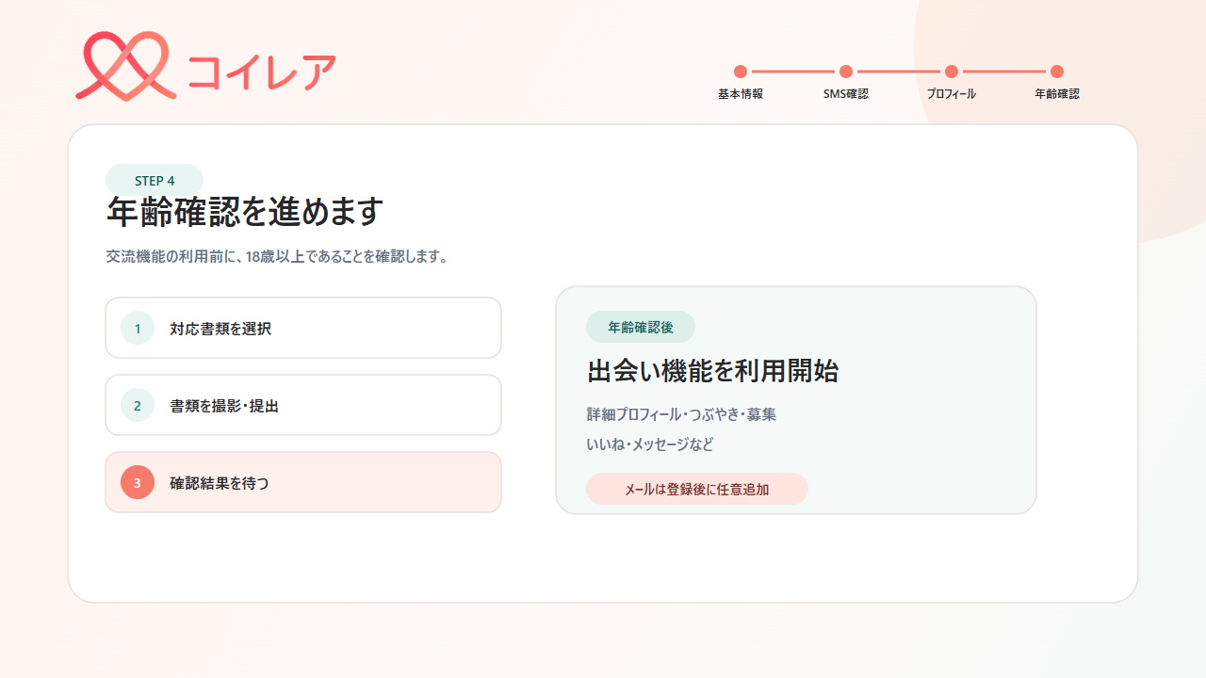Click the 年齢確認を進めます heading
Viewport: 1206px width, 678px height.
coord(245,212)
